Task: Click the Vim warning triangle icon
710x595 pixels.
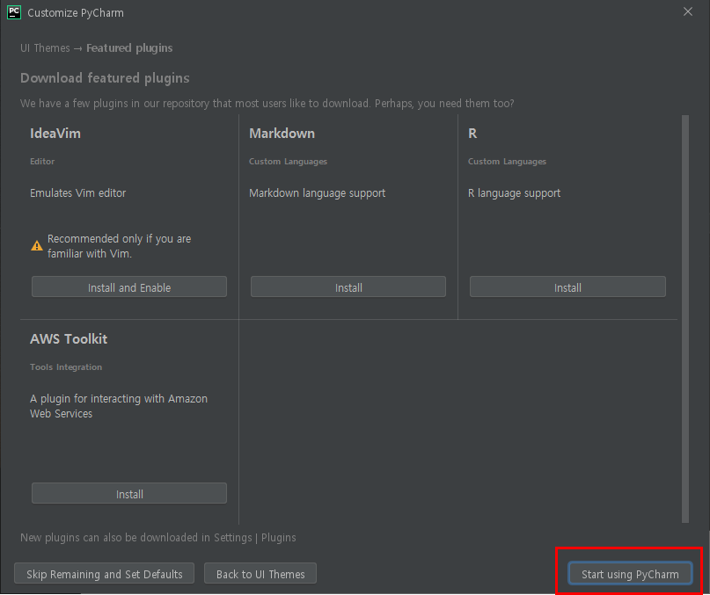Action: pyautogui.click(x=37, y=246)
